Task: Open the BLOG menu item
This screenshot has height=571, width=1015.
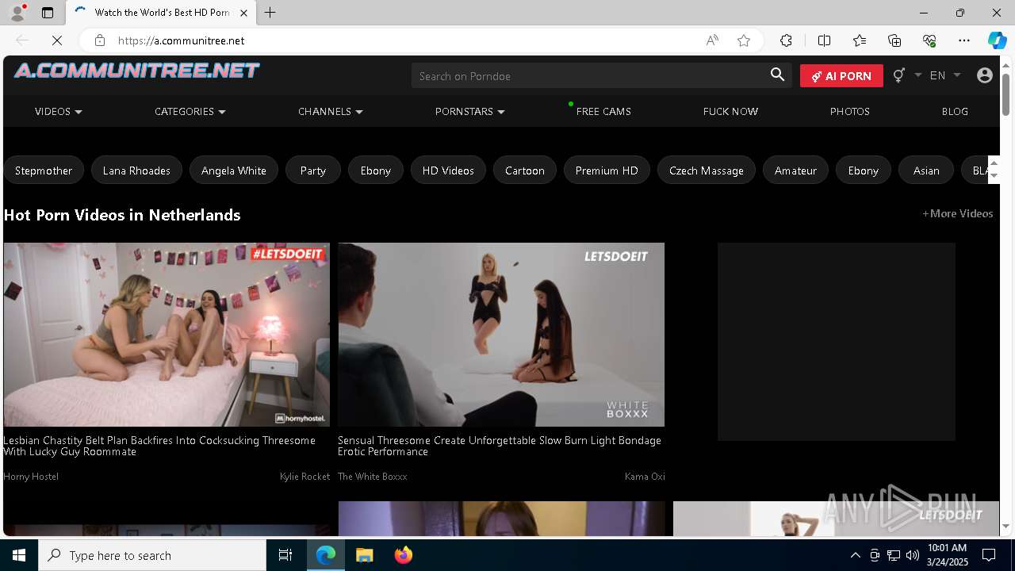Action: click(955, 112)
